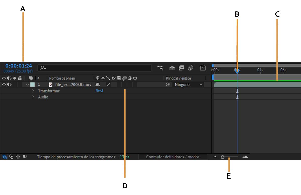Click the collapse transformations sun header icon
The image size is (301, 195).
(103, 78)
